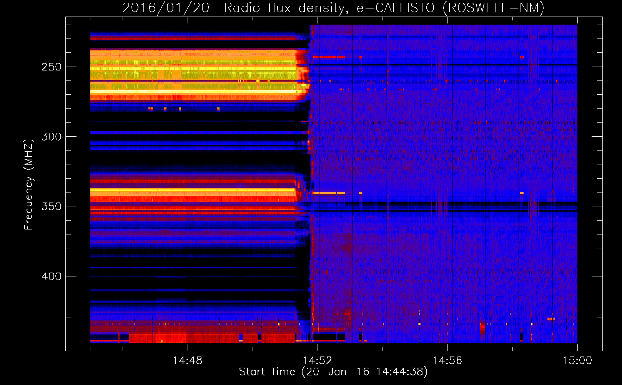Select the 14:56 time tick label
Image resolution: width=622 pixels, height=385 pixels.
[447, 360]
